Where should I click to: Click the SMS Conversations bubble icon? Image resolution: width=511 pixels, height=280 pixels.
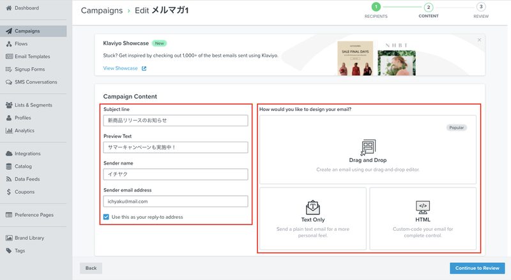[x=9, y=82]
